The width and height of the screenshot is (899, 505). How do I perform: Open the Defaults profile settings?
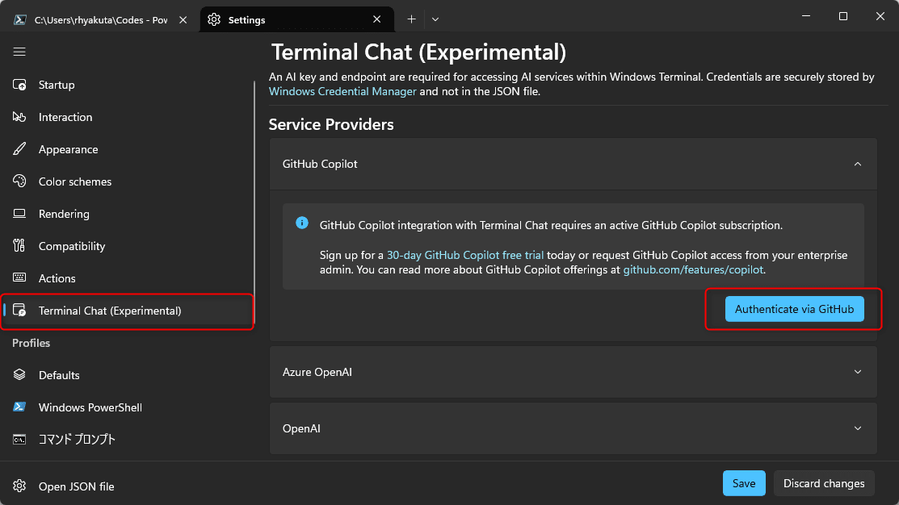(x=128, y=374)
